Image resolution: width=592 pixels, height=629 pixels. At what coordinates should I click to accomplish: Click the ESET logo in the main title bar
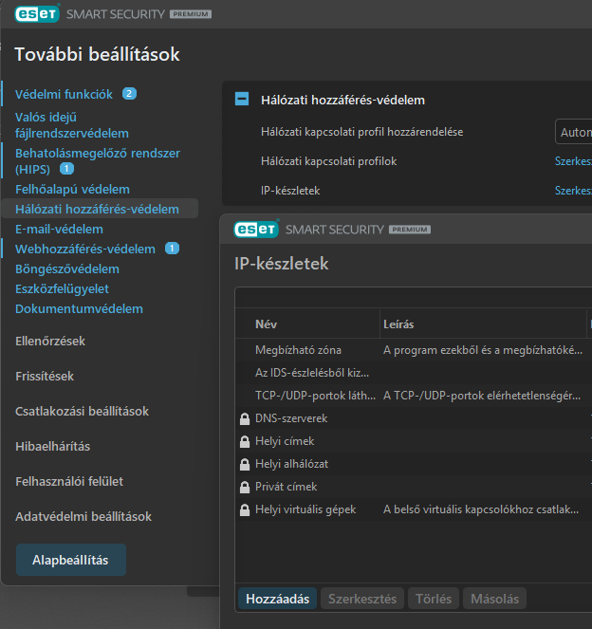[x=37, y=14]
